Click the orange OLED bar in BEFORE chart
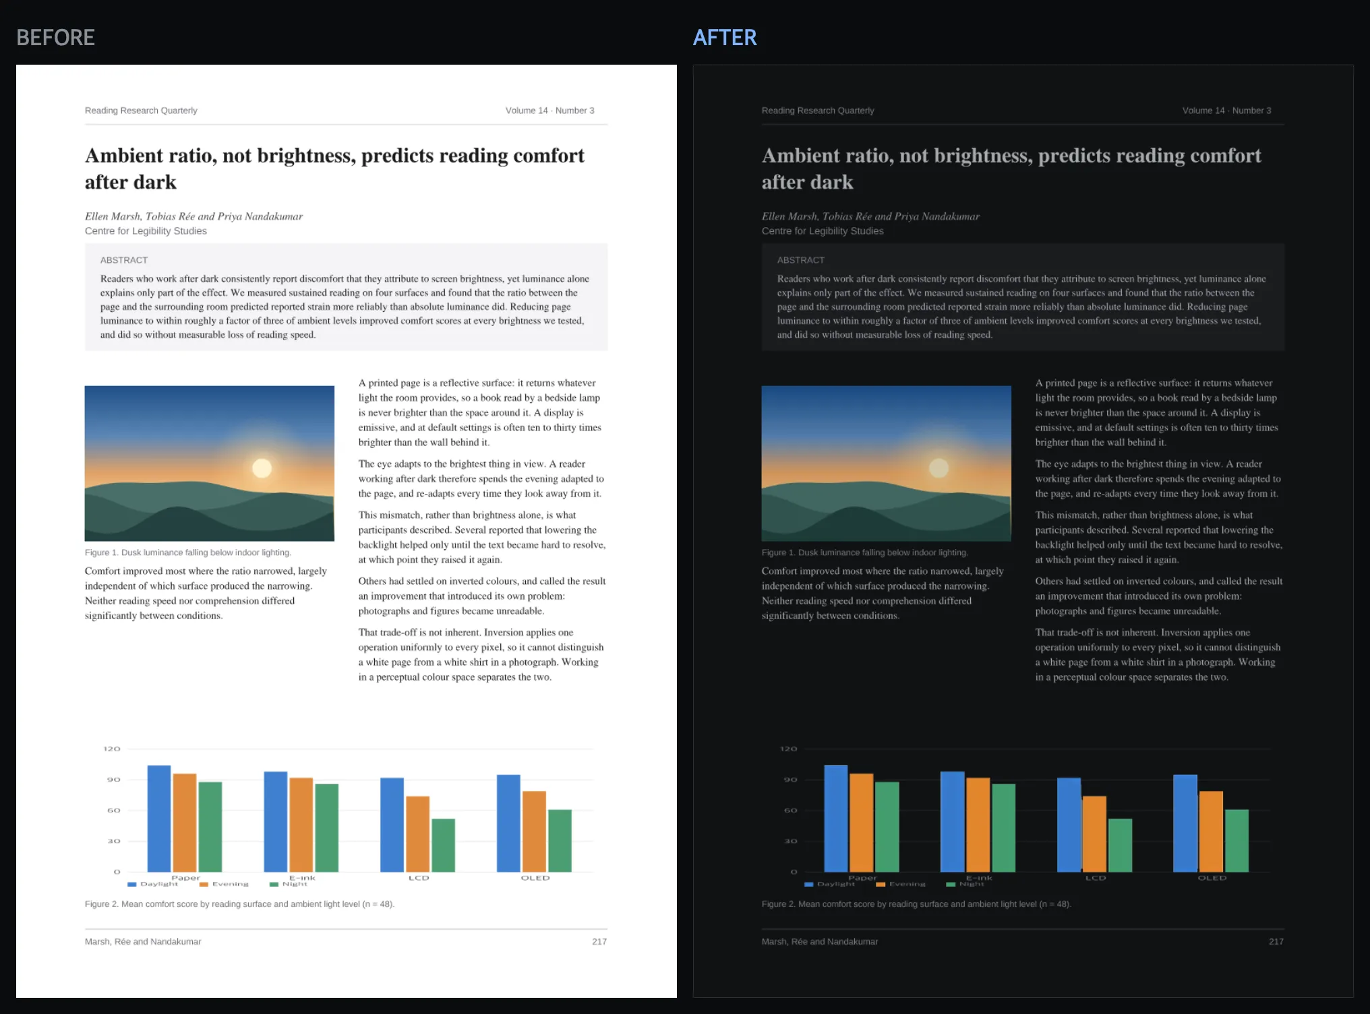1370x1014 pixels. [534, 831]
